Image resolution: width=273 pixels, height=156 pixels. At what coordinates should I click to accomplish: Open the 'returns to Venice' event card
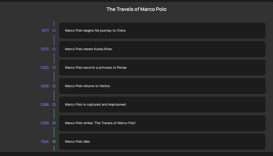162,86
